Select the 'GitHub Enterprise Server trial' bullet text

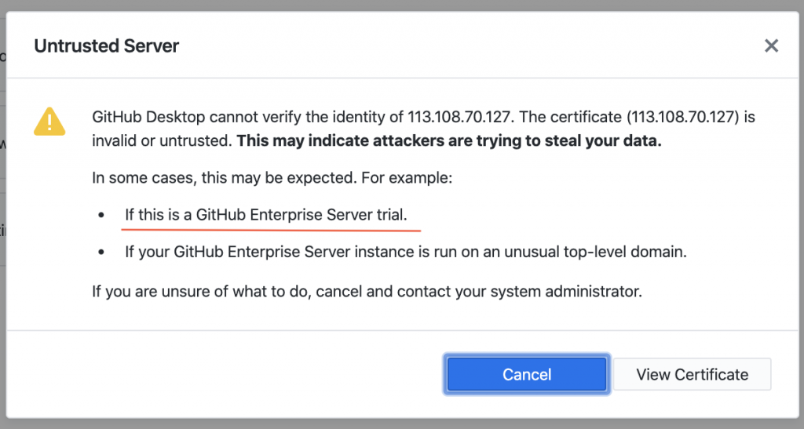click(x=266, y=215)
